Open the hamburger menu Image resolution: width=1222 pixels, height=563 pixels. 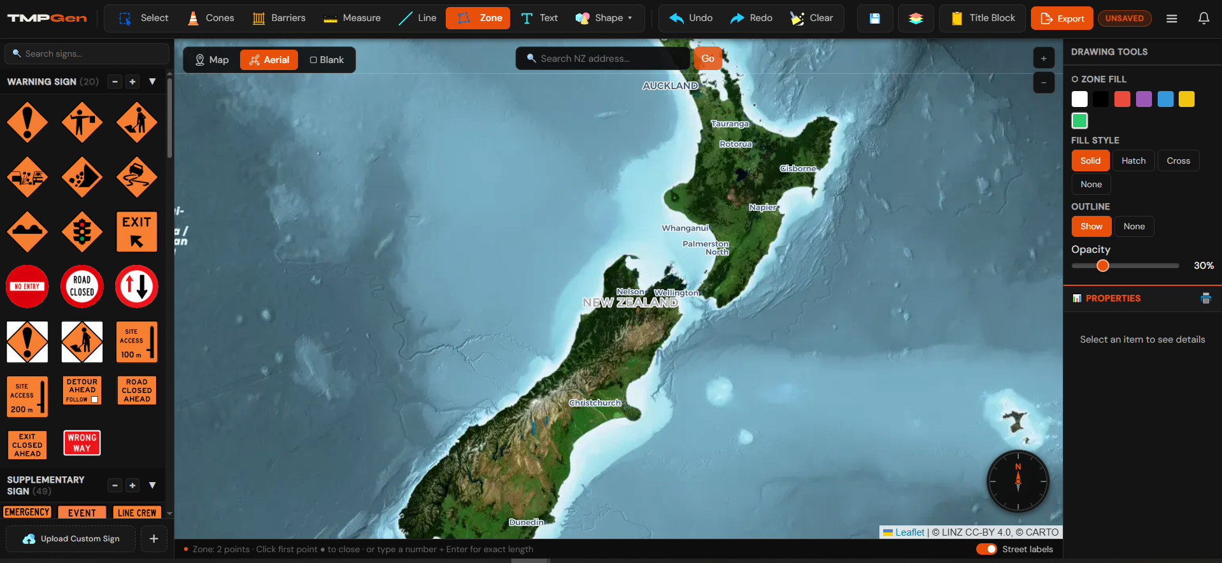pyautogui.click(x=1172, y=18)
